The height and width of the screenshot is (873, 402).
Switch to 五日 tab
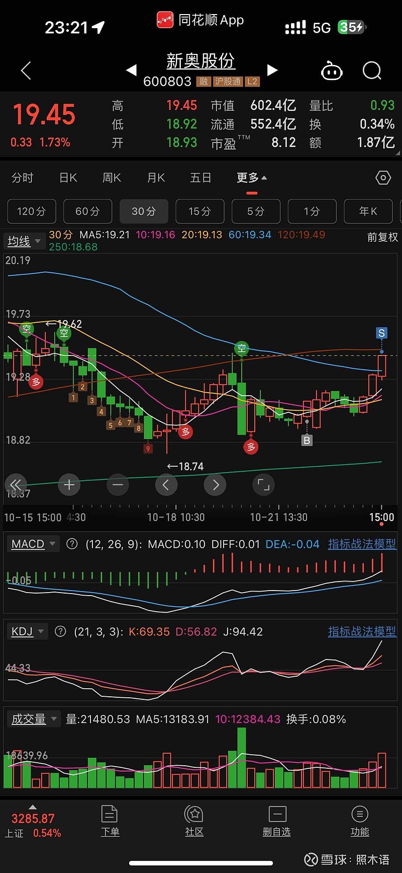[x=200, y=178]
